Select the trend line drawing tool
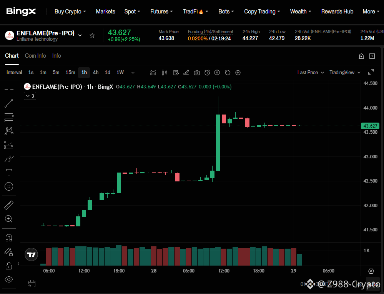384x294 pixels. tap(9, 103)
